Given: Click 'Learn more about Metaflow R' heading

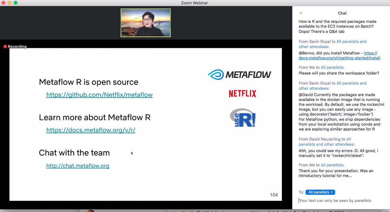Looking at the screenshot, I should click(95, 117).
